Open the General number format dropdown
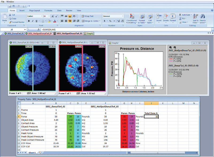The image size is (214, 157). coord(123,16)
